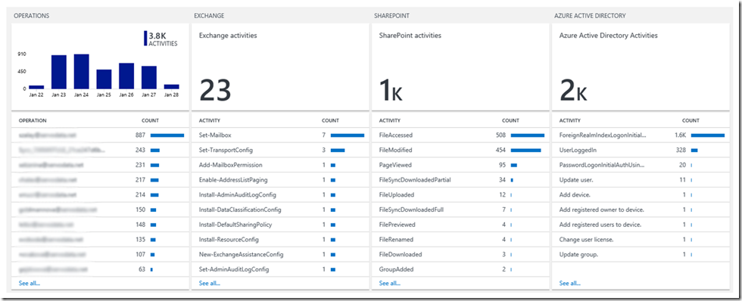Open the Exchange activities 23 tile
The width and height of the screenshot is (742, 301).
(280, 67)
